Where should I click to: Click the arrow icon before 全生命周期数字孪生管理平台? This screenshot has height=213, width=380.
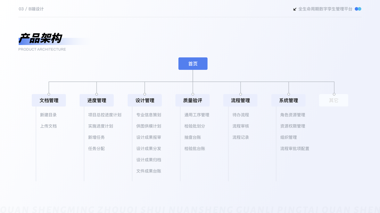coord(295,9)
